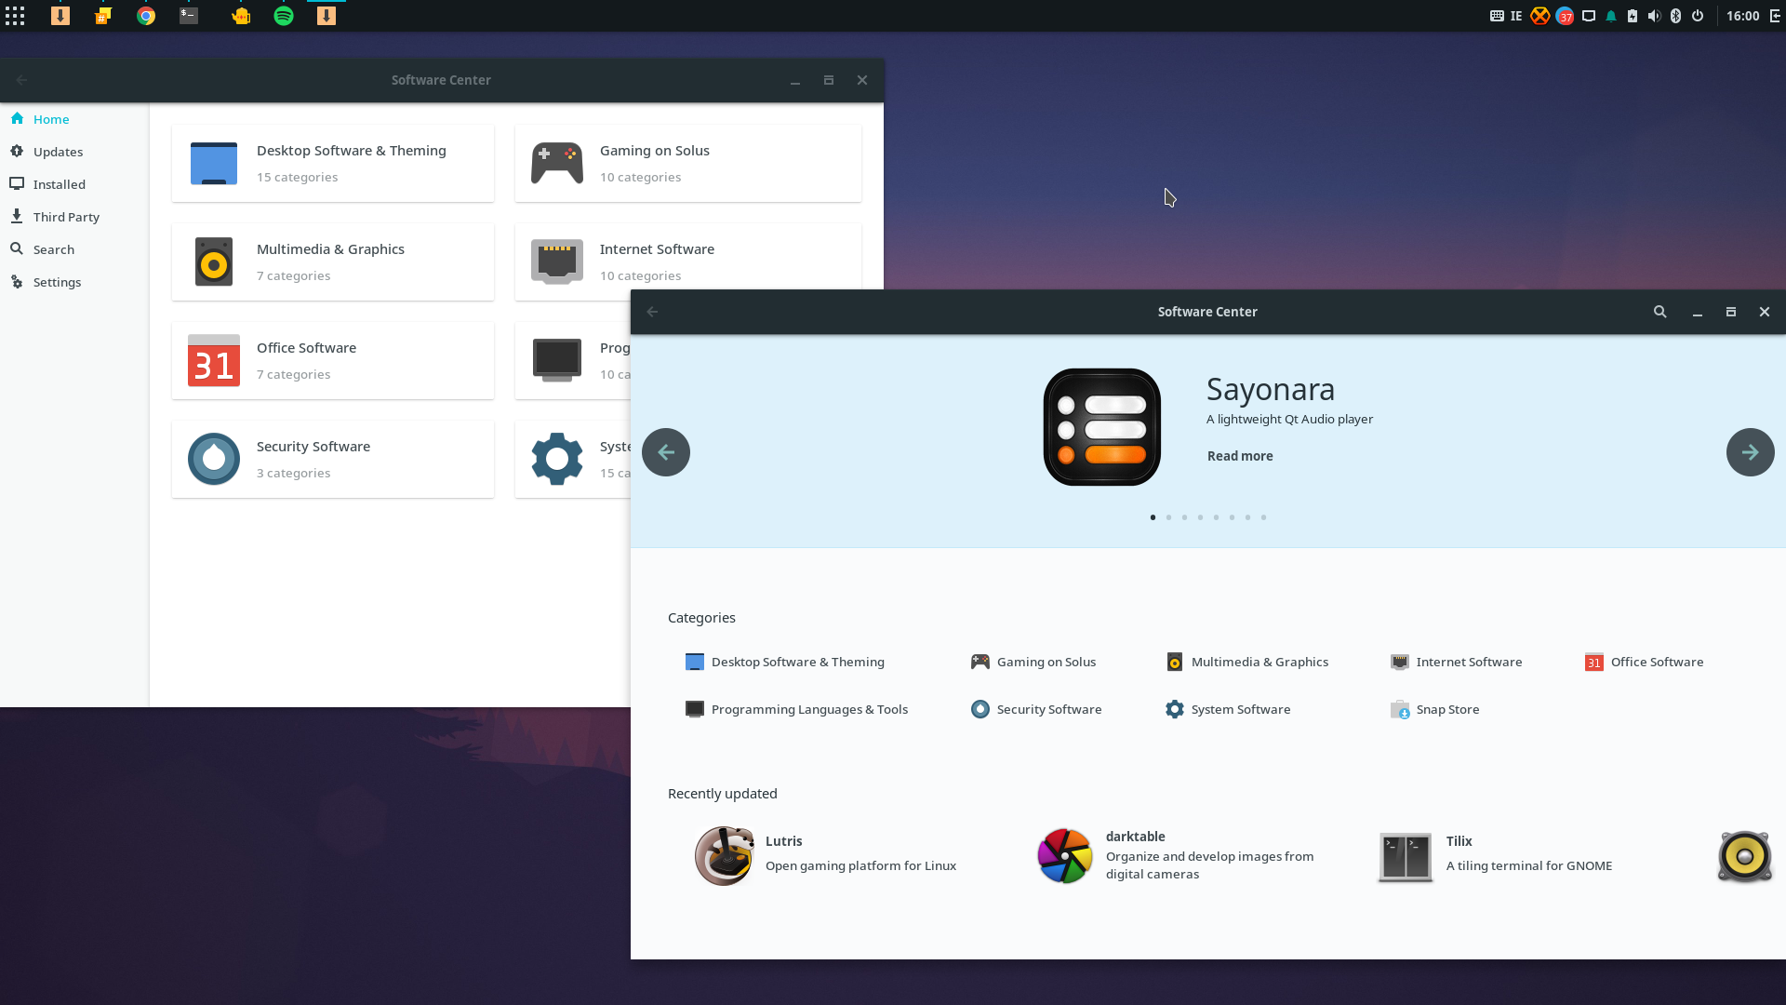This screenshot has width=1786, height=1005.
Task: Open the volume control in the tray
Action: tap(1654, 16)
